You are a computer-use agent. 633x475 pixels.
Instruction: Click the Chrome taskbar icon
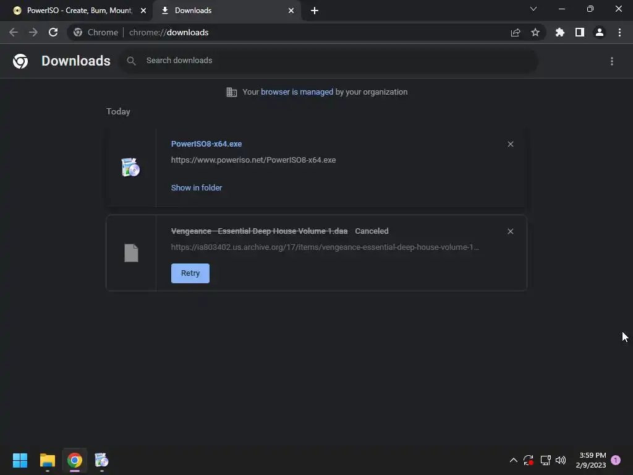(x=75, y=460)
